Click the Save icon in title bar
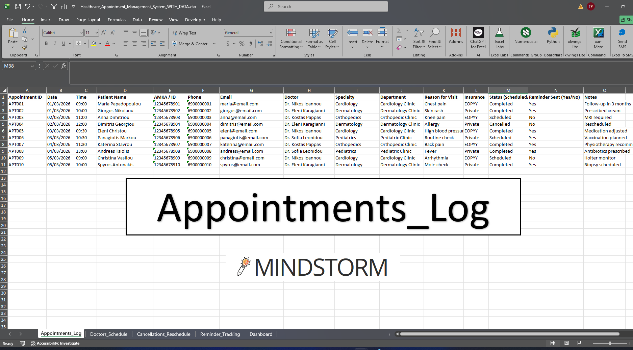The image size is (633, 350). (18, 6)
